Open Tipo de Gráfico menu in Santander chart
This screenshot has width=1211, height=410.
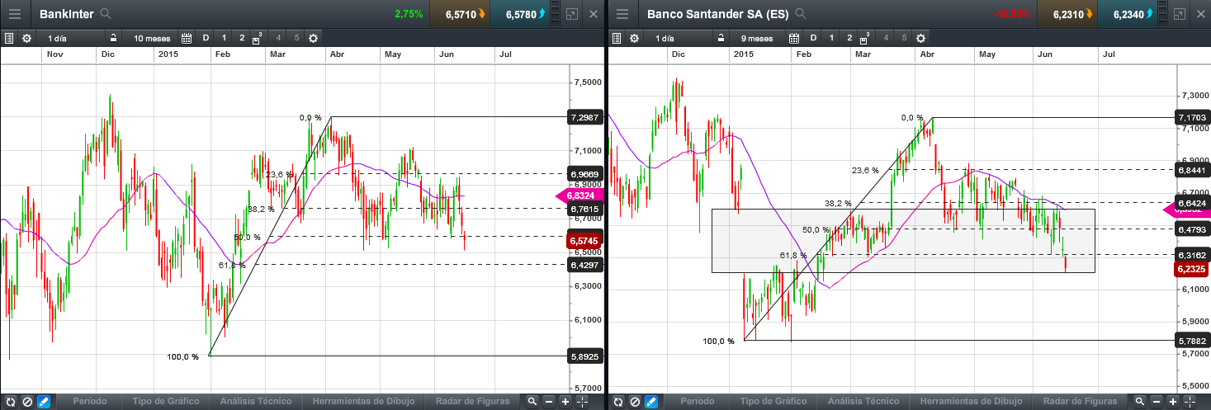(773, 402)
